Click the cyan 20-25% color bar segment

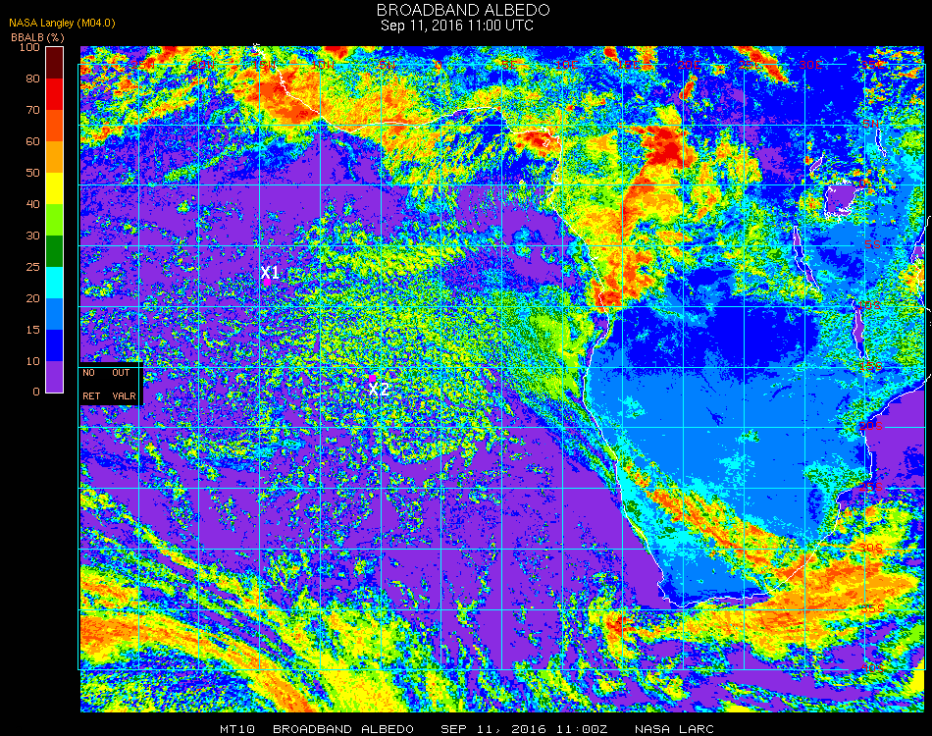pyautogui.click(x=54, y=283)
